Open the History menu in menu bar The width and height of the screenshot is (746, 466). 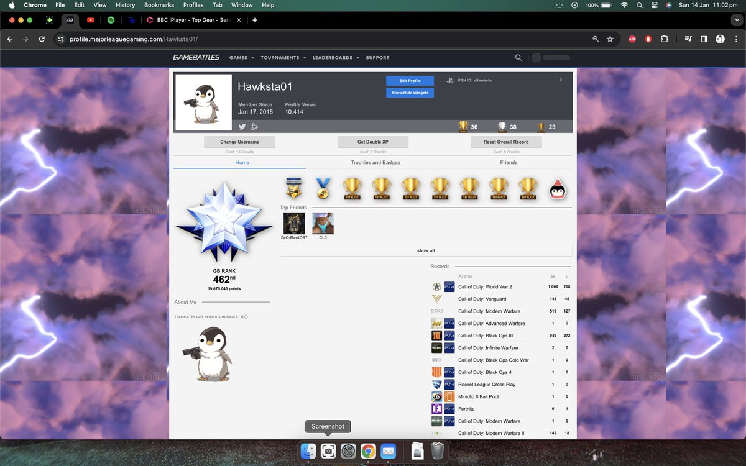point(125,5)
